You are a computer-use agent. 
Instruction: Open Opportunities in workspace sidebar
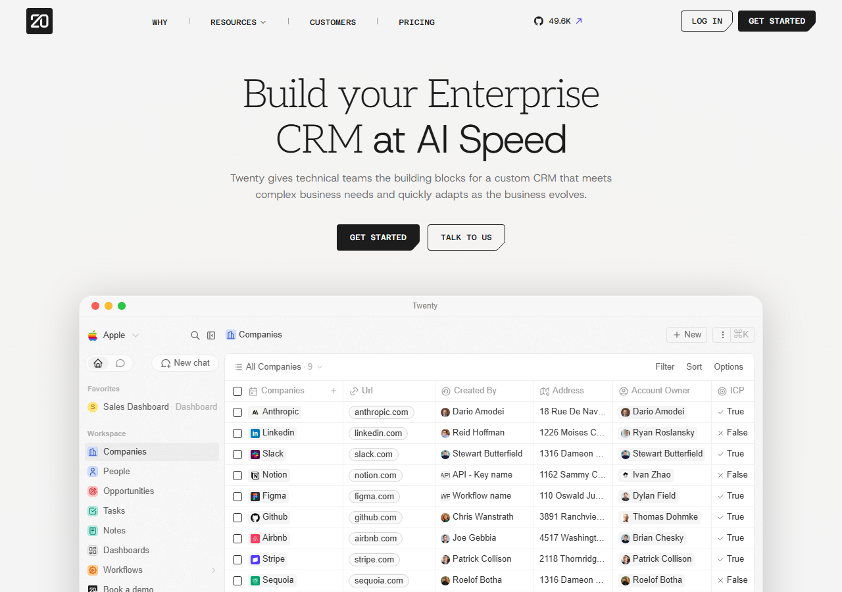click(x=152, y=491)
